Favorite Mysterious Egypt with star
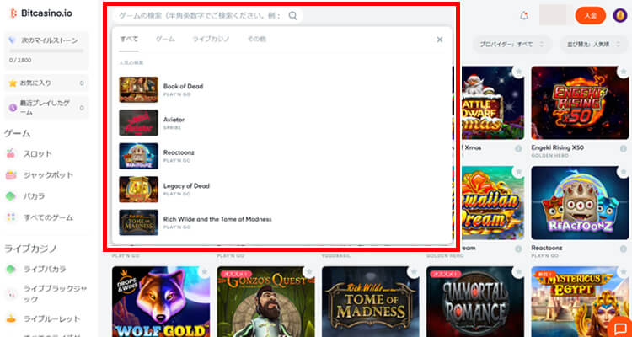Viewport: 632px width, 337px height. click(623, 271)
